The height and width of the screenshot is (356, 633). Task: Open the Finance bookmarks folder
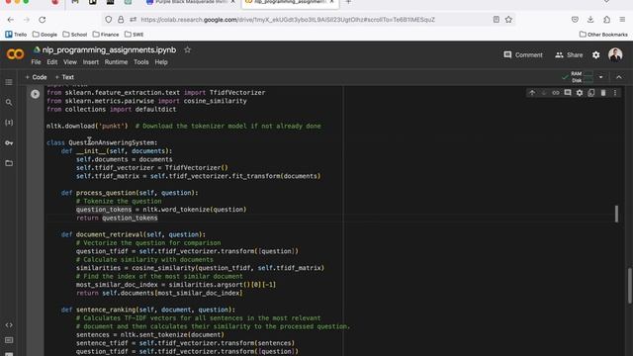point(106,35)
